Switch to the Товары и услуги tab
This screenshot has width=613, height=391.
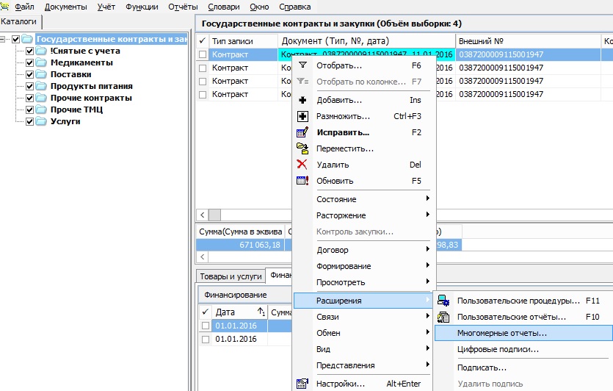(x=231, y=276)
